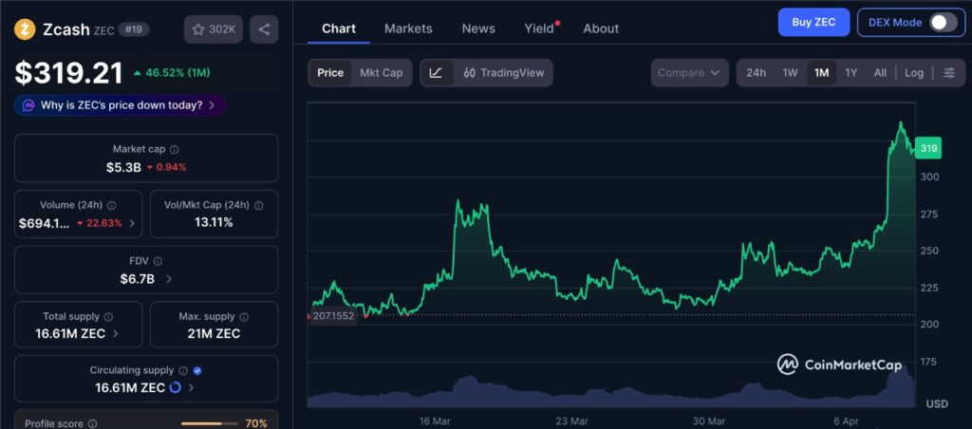Viewport: 972px width, 429px height.
Task: Click the 207.1552 starting price marker
Action: tap(333, 316)
